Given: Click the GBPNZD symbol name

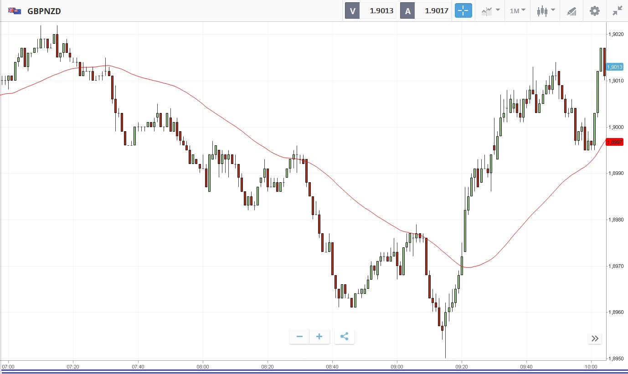Looking at the screenshot, I should pyautogui.click(x=44, y=11).
